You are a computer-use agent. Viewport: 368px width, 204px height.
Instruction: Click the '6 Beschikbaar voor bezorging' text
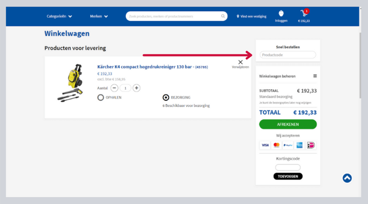[x=186, y=106]
